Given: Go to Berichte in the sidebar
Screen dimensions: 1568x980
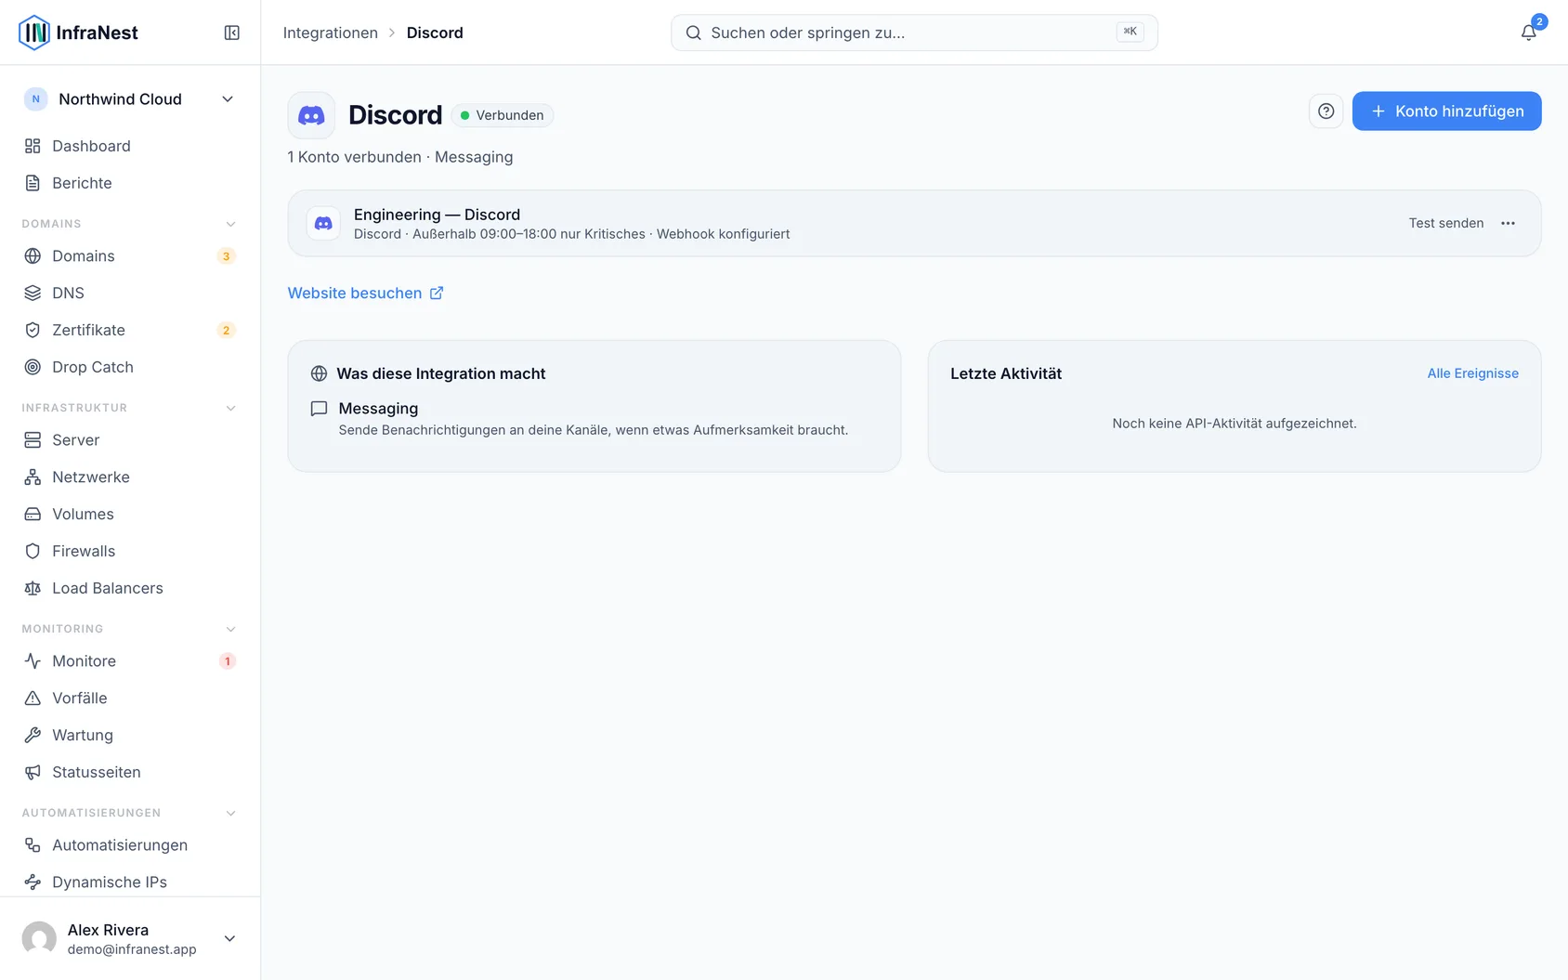Looking at the screenshot, I should tap(130, 183).
